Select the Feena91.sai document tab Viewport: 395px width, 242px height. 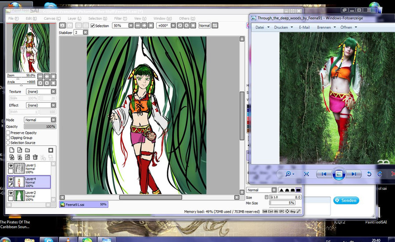(84, 204)
